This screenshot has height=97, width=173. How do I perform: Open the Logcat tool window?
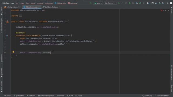[79, 96]
